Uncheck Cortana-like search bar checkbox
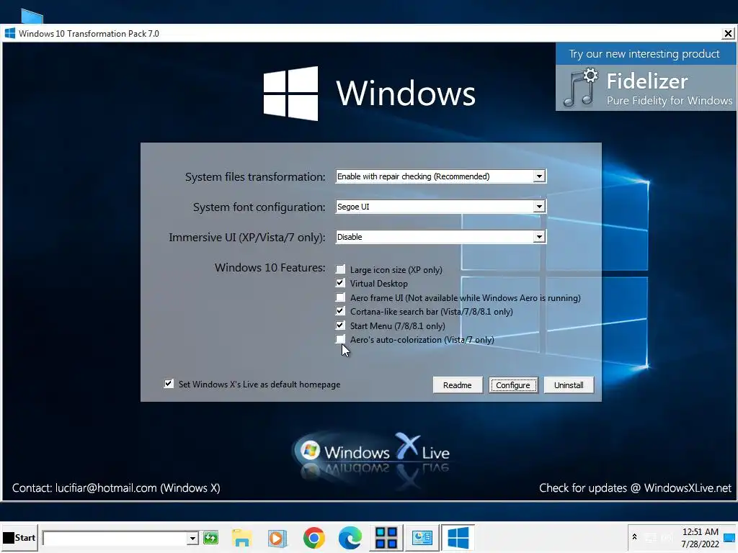The width and height of the screenshot is (738, 553). tap(340, 311)
